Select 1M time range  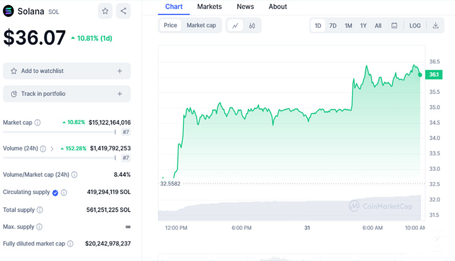[348, 26]
